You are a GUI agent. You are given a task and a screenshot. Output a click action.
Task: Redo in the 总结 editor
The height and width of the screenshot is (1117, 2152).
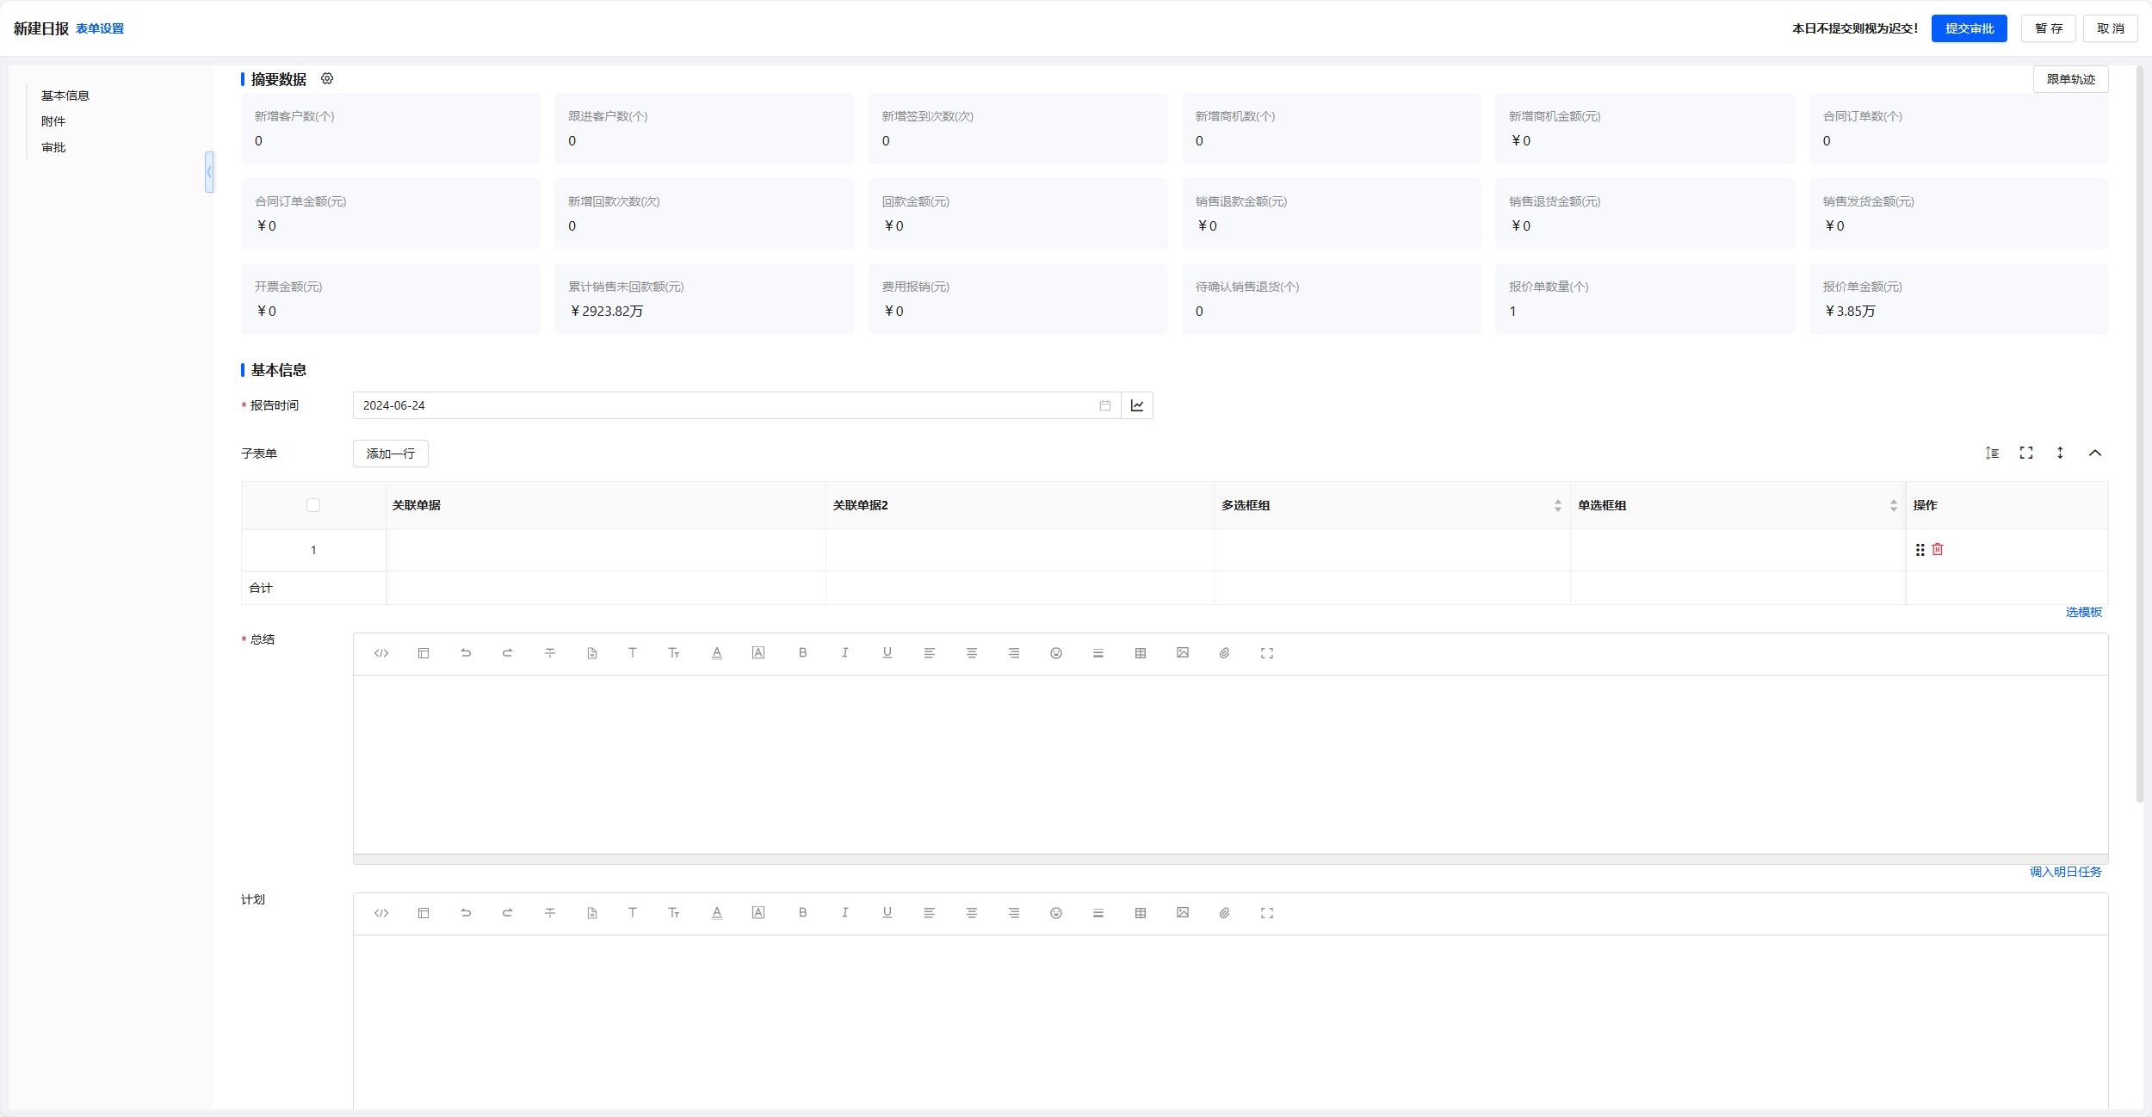[508, 653]
